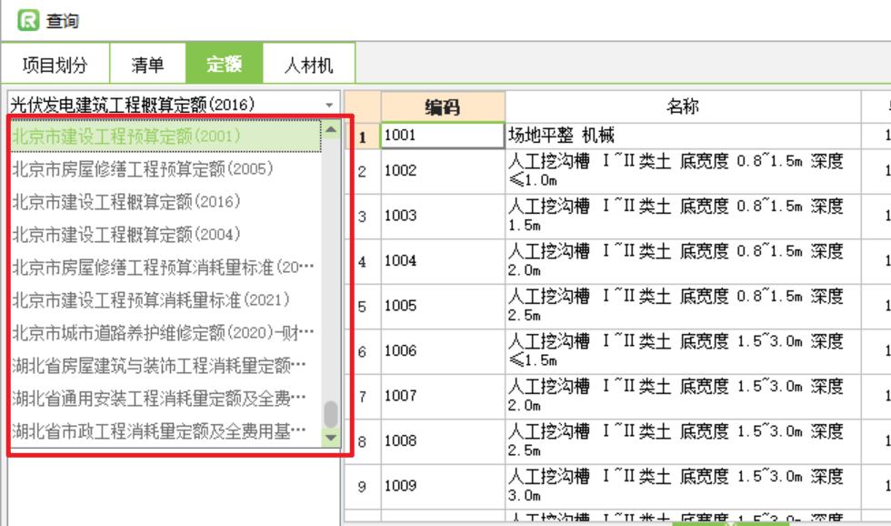Choose 北京市城市道路养护维修定额(2020) entry

pyautogui.click(x=164, y=332)
